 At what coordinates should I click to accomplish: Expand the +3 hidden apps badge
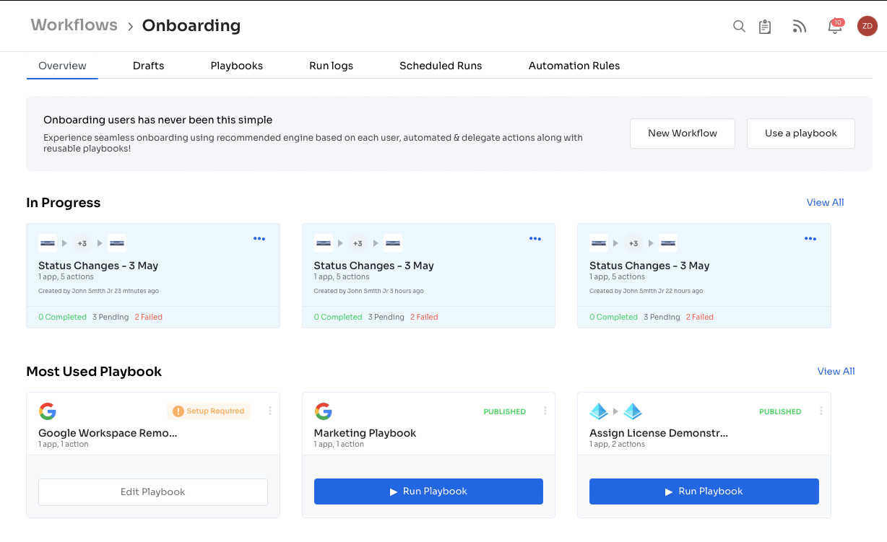tap(82, 243)
